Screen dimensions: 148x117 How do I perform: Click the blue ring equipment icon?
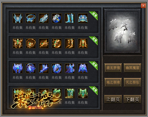[57, 18]
